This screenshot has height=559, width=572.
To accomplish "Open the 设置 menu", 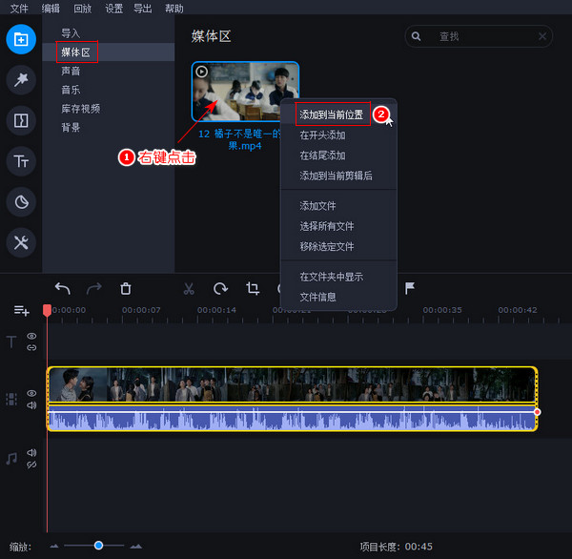I will pyautogui.click(x=113, y=8).
